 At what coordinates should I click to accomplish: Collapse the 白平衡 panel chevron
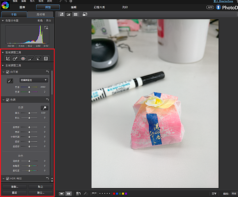pos(4,72)
